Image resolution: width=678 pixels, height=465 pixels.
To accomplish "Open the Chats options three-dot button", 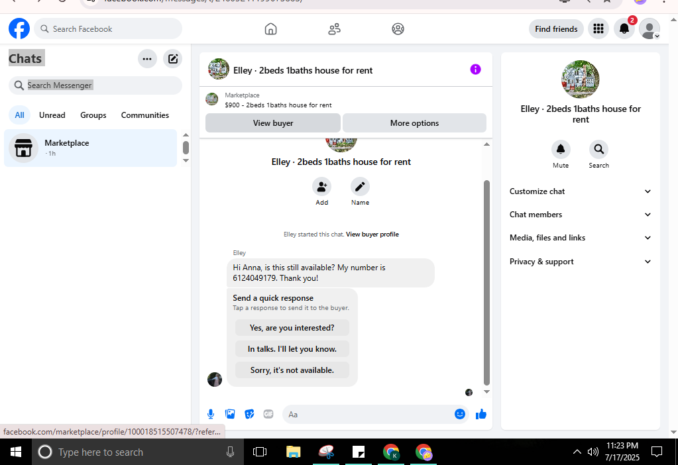I will tap(147, 59).
